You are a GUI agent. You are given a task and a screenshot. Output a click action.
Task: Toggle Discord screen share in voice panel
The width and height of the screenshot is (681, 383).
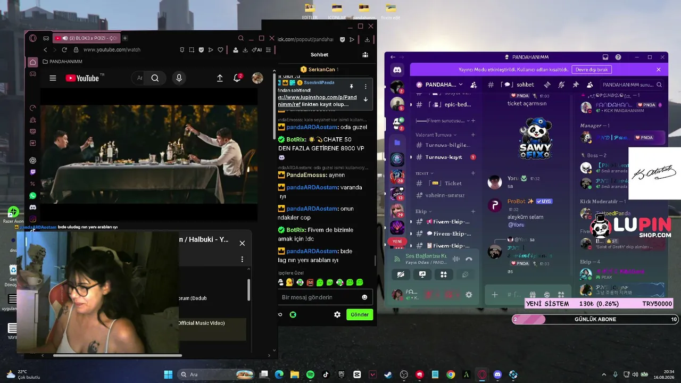point(422,274)
